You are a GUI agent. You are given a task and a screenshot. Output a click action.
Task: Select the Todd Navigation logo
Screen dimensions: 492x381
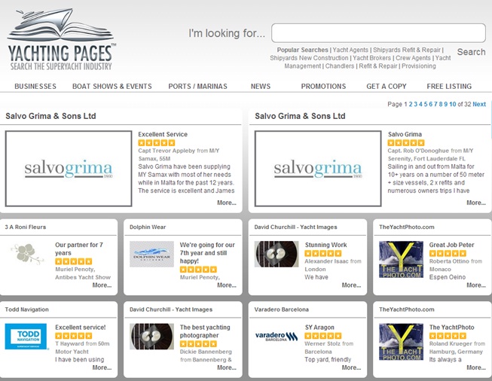click(26, 336)
